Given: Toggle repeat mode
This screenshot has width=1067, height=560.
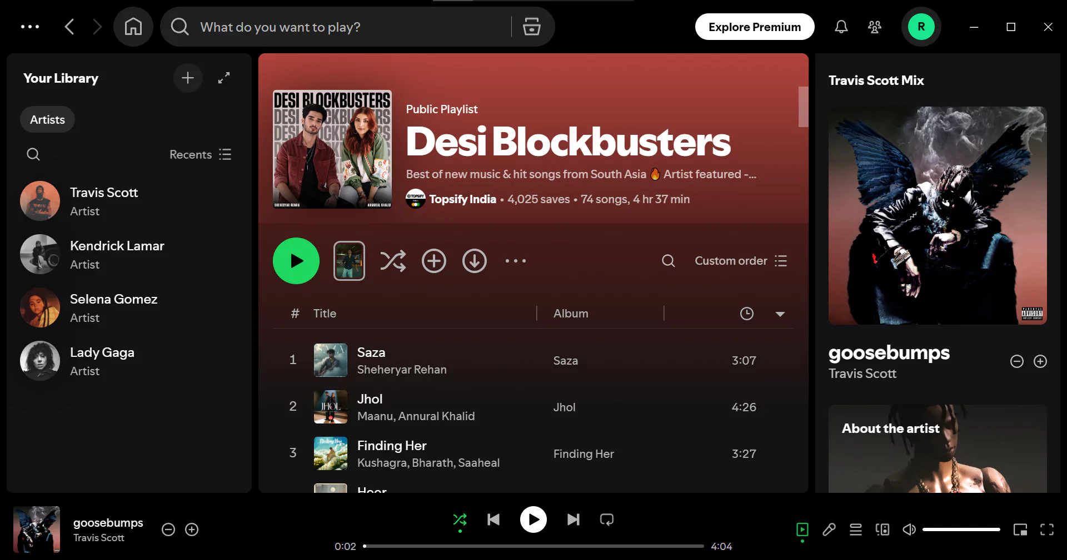Looking at the screenshot, I should click(607, 519).
